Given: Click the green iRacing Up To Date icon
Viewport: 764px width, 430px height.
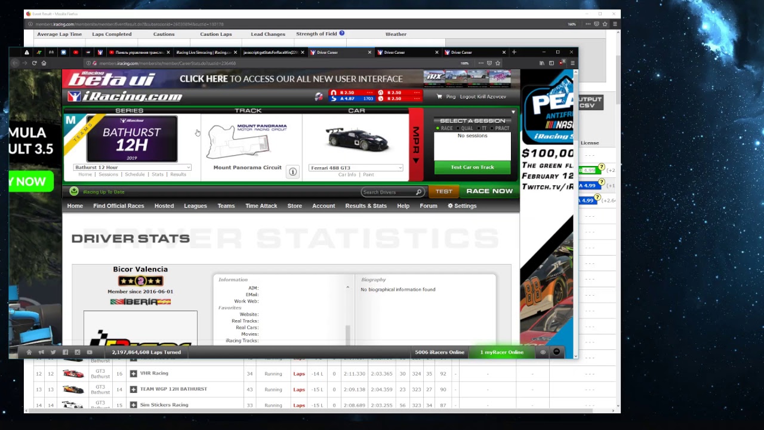Looking at the screenshot, I should click(x=74, y=191).
